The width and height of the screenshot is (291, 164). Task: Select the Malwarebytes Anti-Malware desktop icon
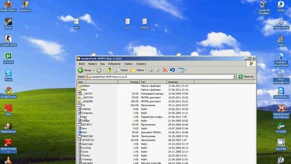[x=281, y=111]
